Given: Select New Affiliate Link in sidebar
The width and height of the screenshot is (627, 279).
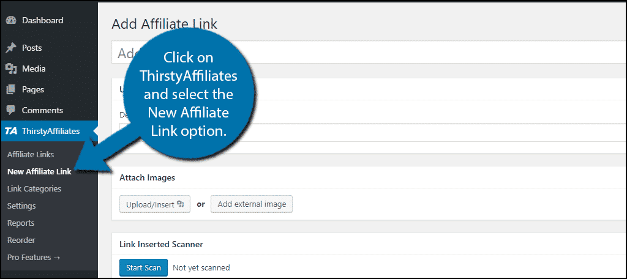Looking at the screenshot, I should coord(39,172).
